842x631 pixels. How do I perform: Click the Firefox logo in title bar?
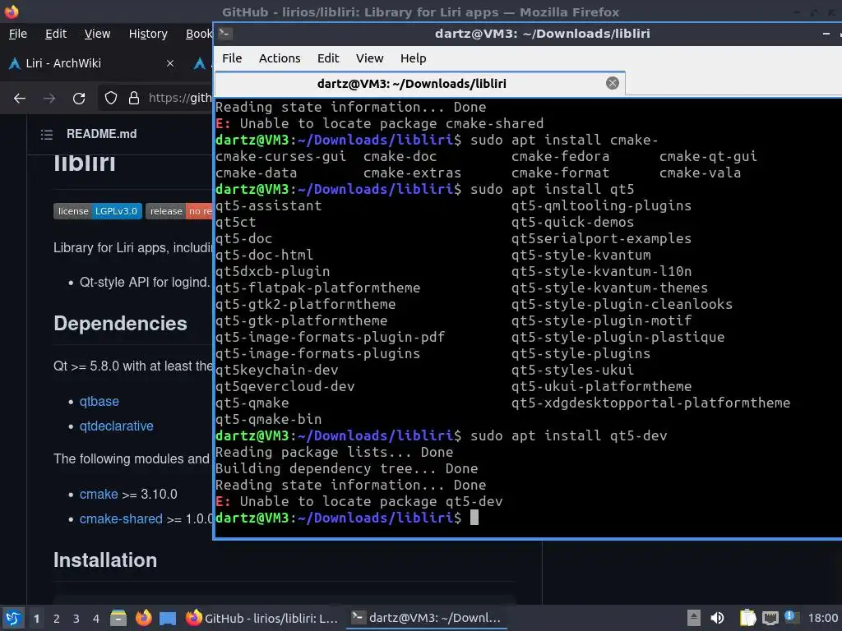click(12, 12)
